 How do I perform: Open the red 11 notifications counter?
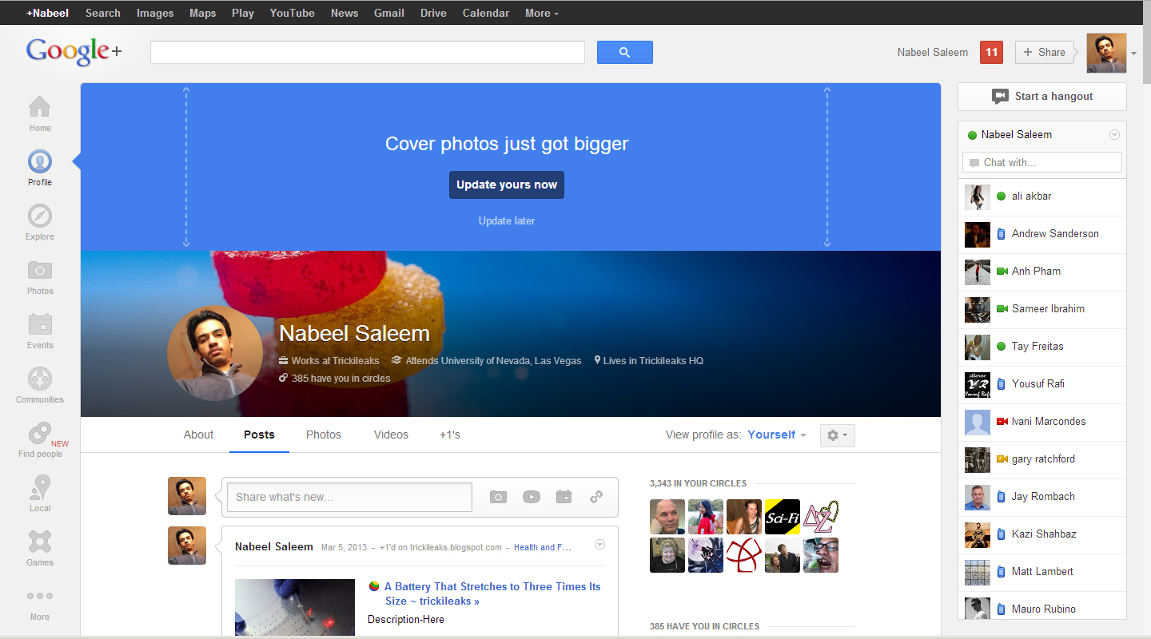click(x=991, y=53)
